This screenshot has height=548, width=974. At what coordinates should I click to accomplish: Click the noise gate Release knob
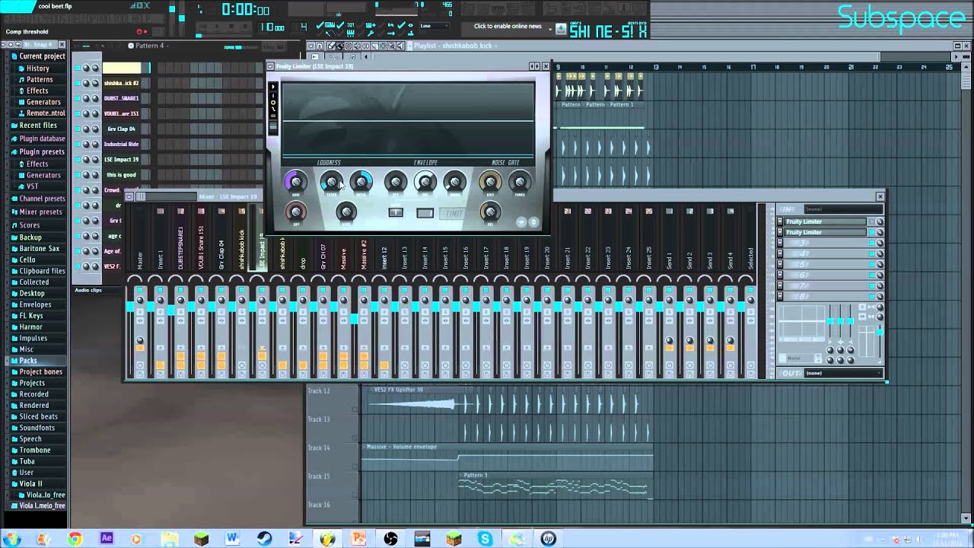(490, 212)
